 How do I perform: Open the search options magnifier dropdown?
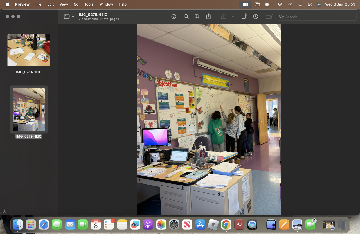pyautogui.click(x=282, y=17)
